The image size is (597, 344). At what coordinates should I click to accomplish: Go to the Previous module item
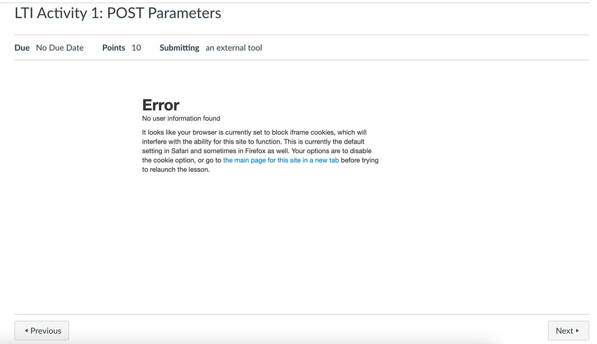(x=42, y=331)
